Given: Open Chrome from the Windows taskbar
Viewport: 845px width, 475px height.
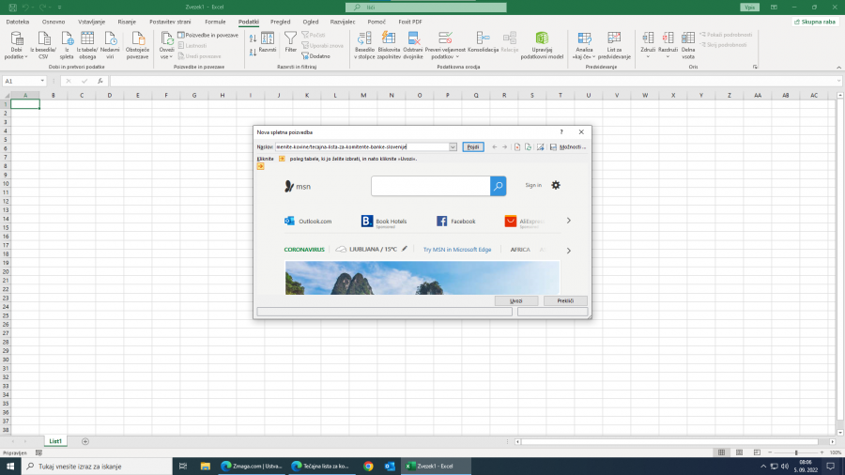Looking at the screenshot, I should (368, 466).
